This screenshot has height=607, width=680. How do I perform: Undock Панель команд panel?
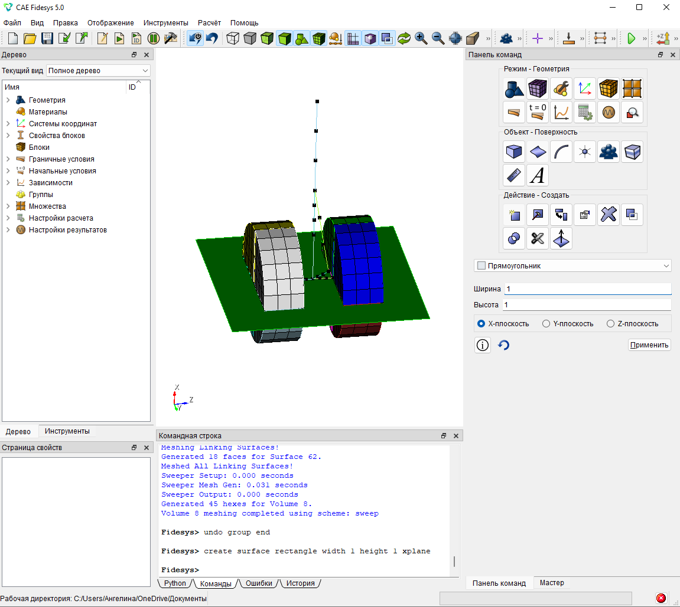coord(661,54)
